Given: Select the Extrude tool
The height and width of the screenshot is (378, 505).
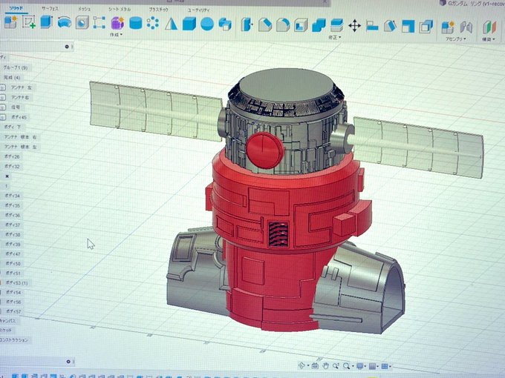Looking at the screenshot, I should (46, 22).
